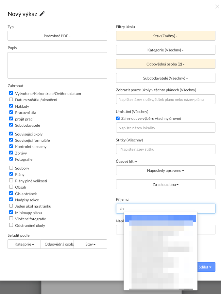This screenshot has height=294, width=221.
Task: Click the Štítky tag name field
Action: click(x=166, y=149)
